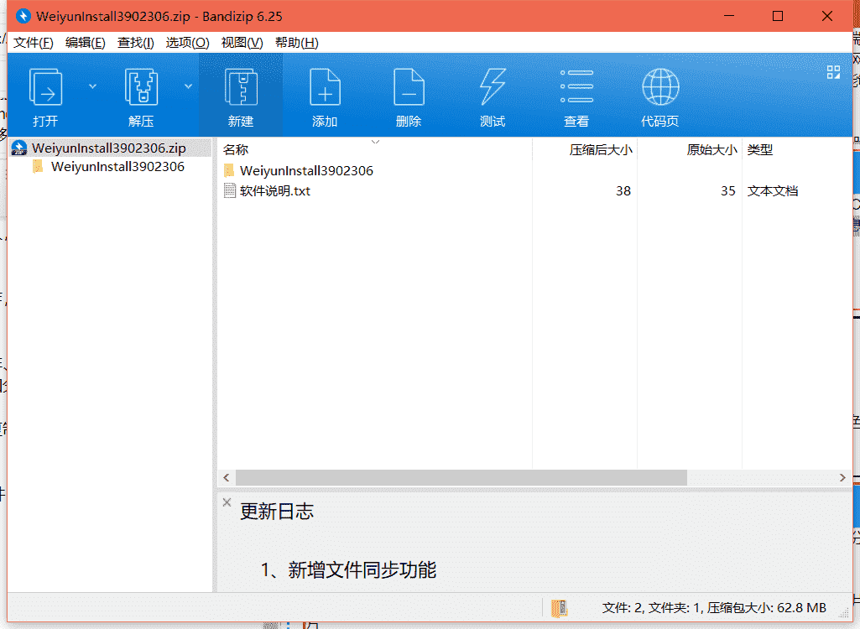Click the horizontal scrollbar left arrow
Viewport: 860px width, 629px height.
coord(226,478)
